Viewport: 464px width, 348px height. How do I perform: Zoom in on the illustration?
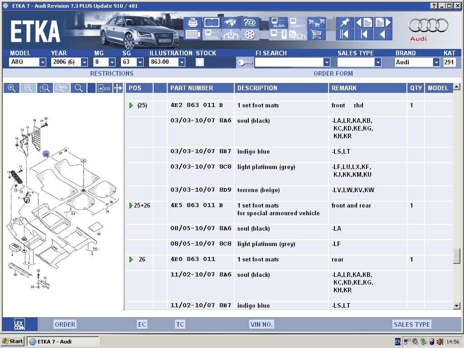pyautogui.click(x=11, y=88)
